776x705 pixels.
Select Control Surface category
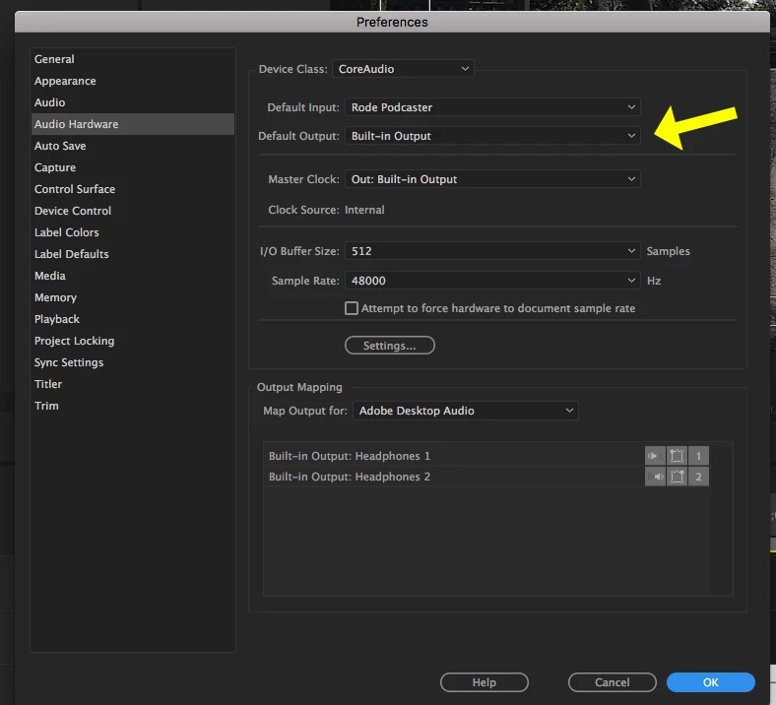tap(133, 189)
